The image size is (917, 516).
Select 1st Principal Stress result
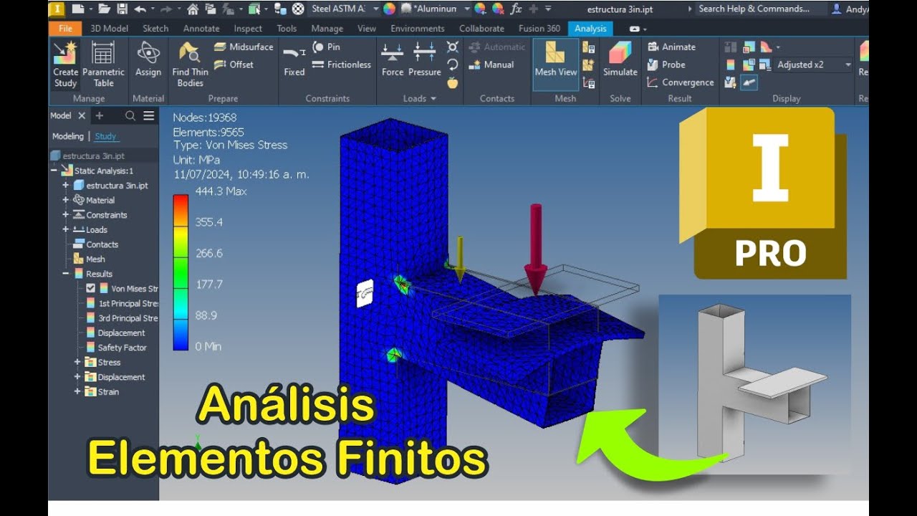pos(122,303)
